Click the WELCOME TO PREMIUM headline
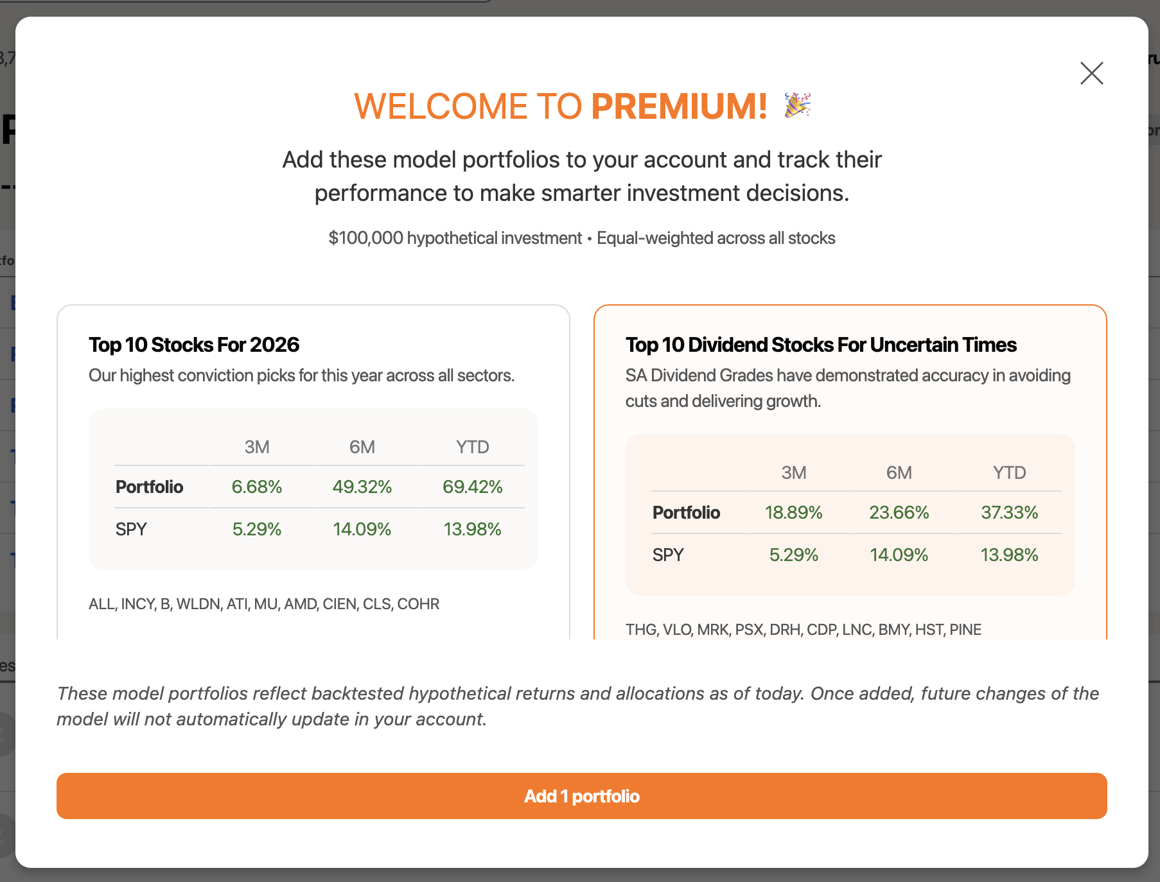This screenshot has width=1160, height=882. 561,106
